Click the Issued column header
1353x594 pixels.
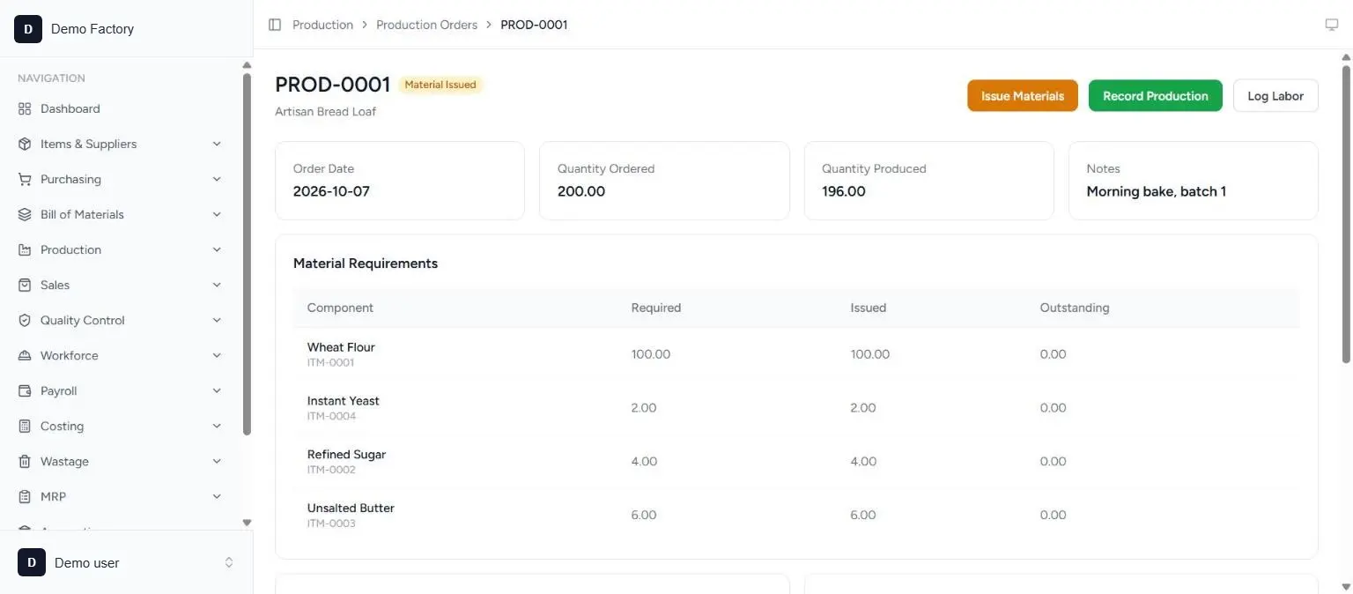tap(869, 308)
